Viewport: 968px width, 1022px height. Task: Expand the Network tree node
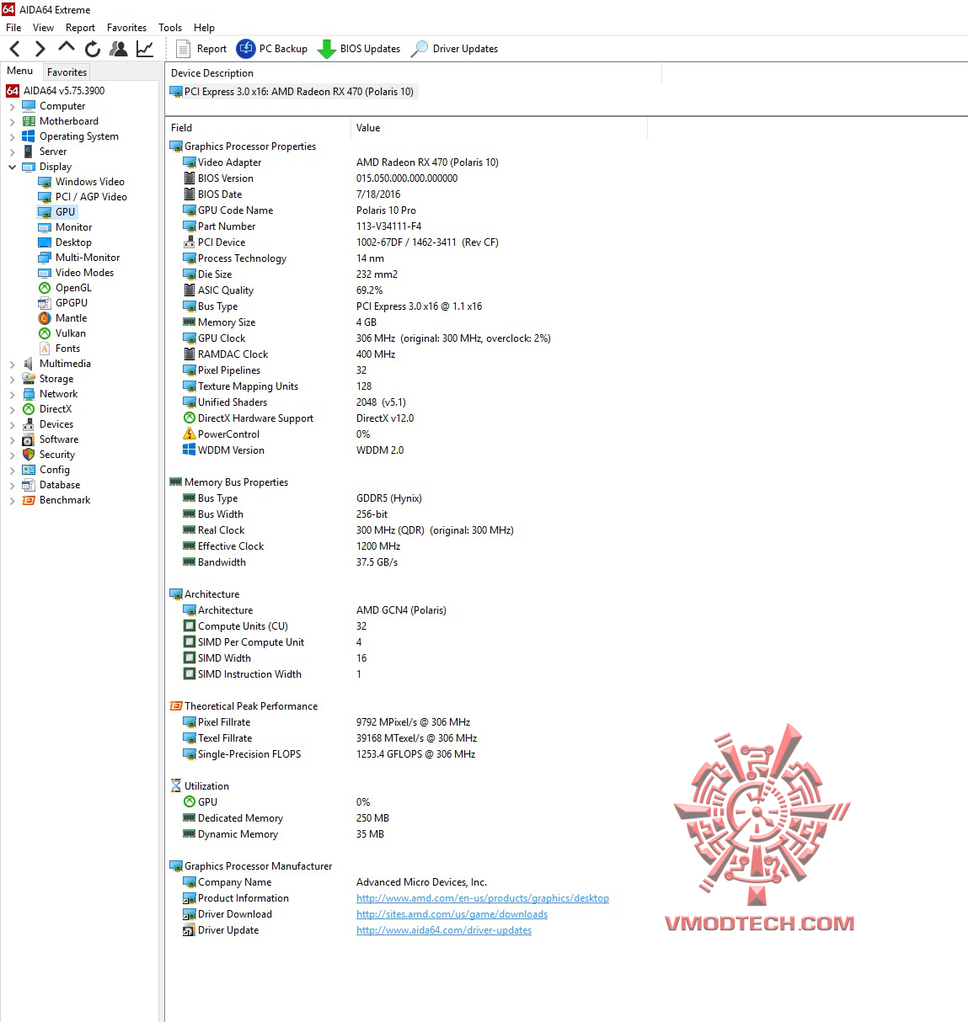tap(12, 394)
